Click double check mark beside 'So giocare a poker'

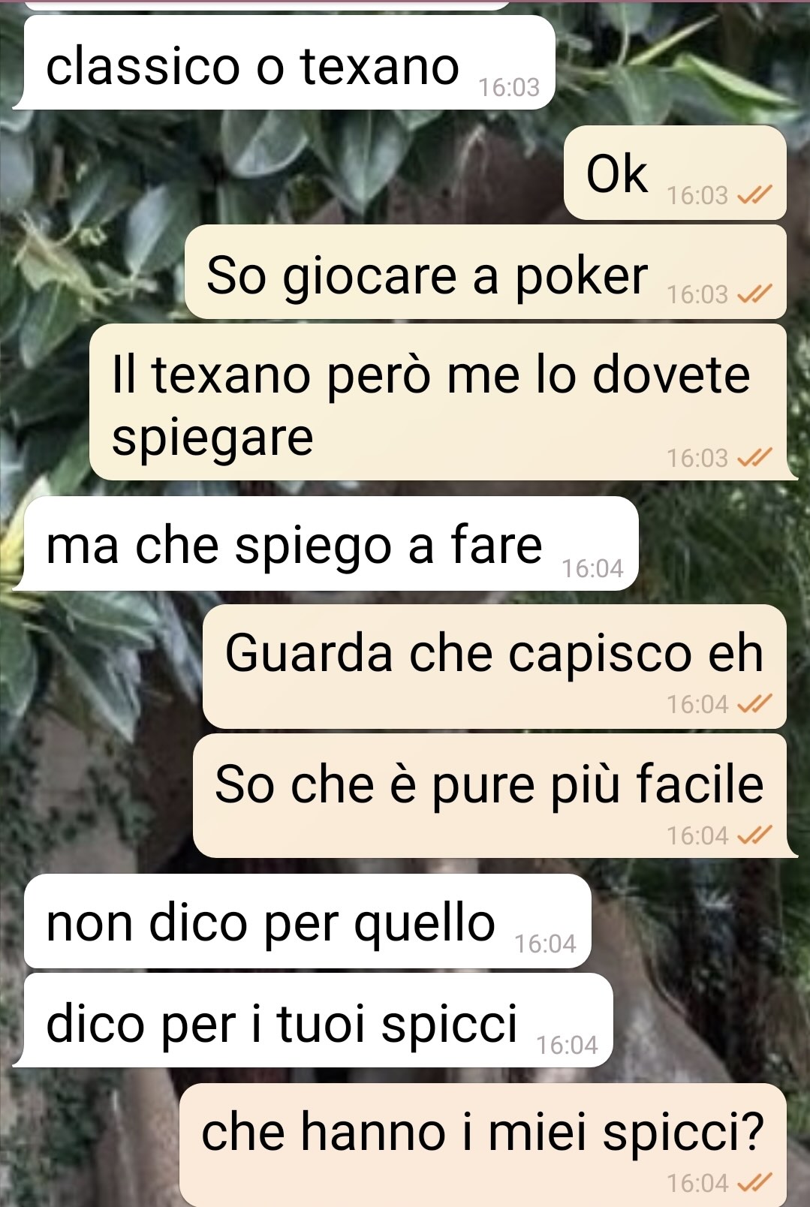(754, 294)
